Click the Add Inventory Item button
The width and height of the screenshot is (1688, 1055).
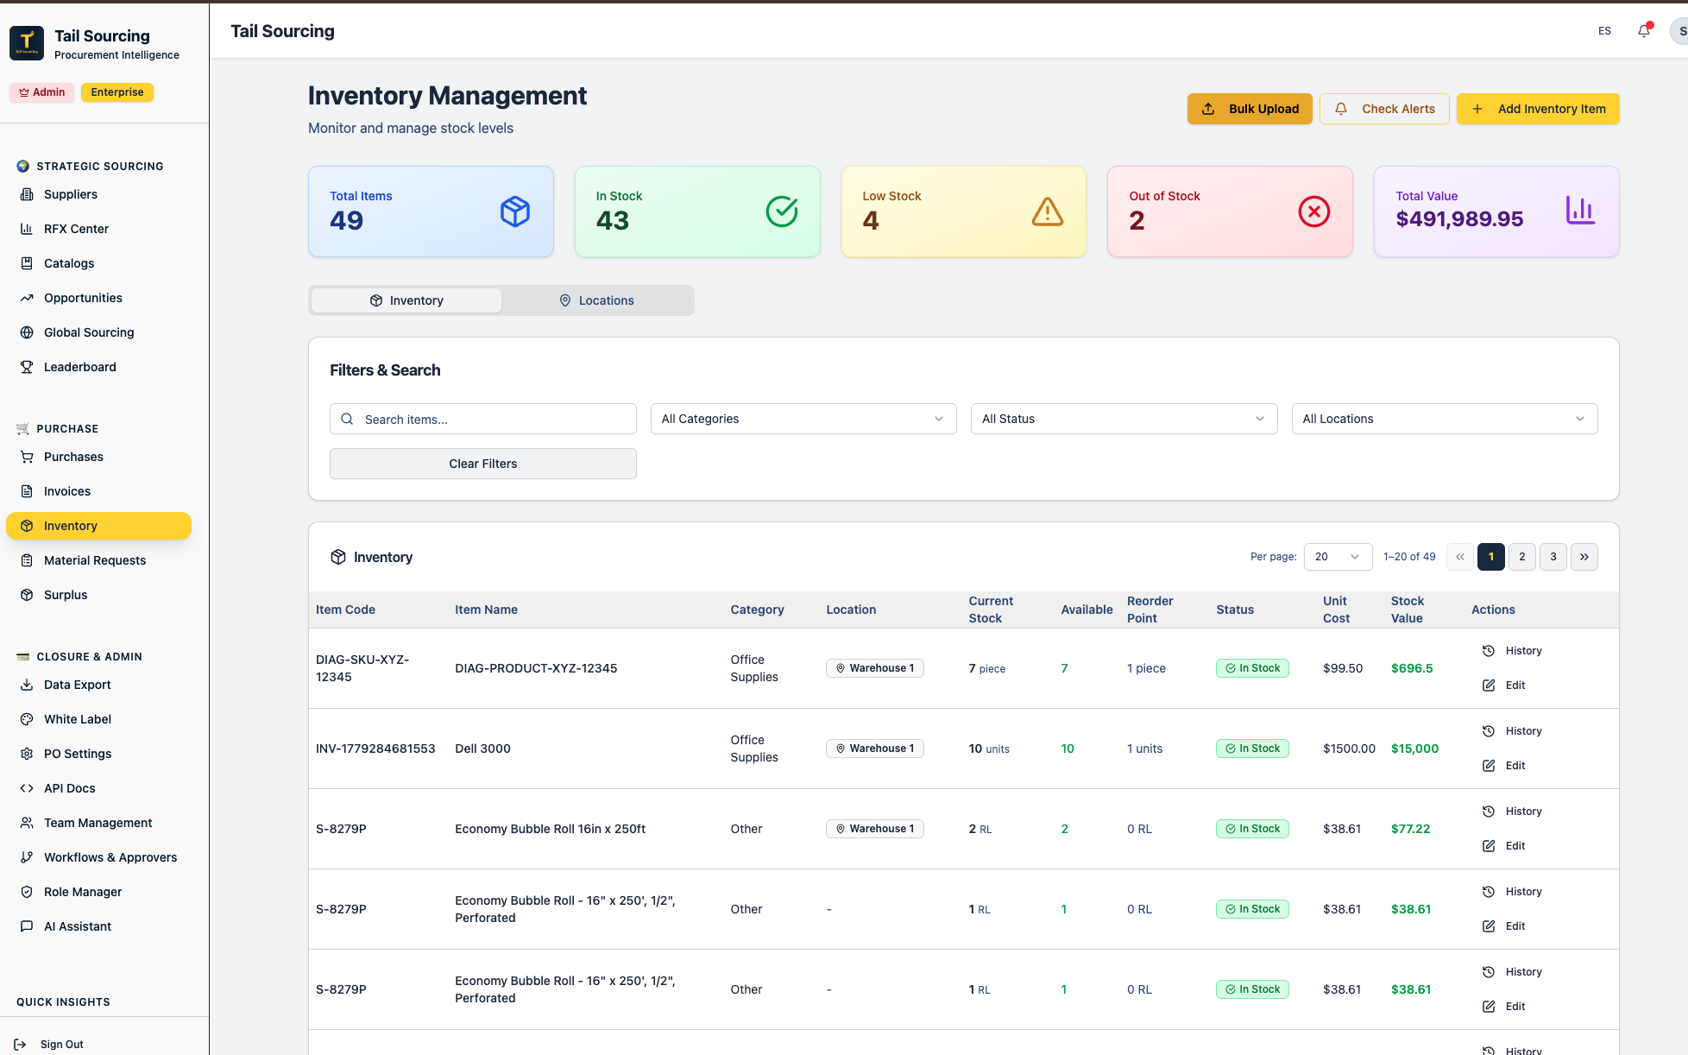[x=1538, y=109]
